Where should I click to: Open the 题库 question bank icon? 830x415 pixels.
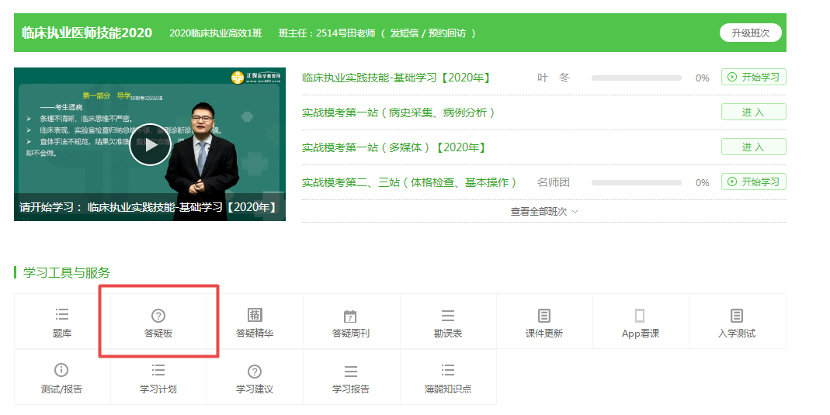(x=62, y=315)
